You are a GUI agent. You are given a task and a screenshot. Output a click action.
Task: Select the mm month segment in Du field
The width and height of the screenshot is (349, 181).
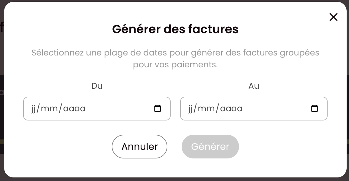point(49,109)
